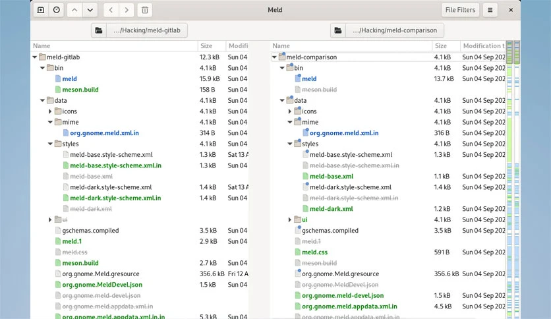551x319 pixels.
Task: Collapse the bin folder in left pane
Action: 42,68
